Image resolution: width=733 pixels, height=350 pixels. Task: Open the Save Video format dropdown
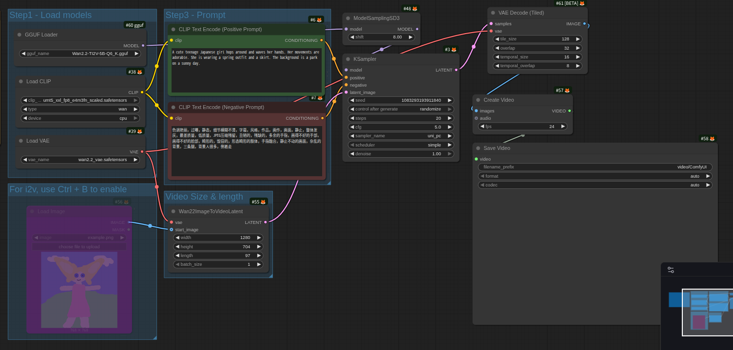[595, 176]
